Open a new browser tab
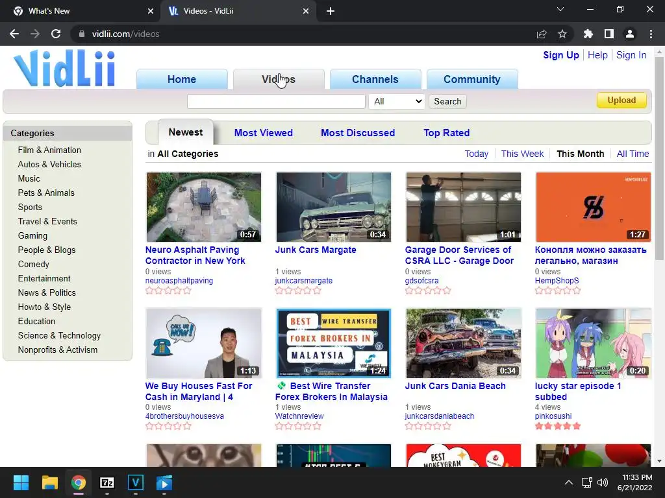 (x=331, y=11)
